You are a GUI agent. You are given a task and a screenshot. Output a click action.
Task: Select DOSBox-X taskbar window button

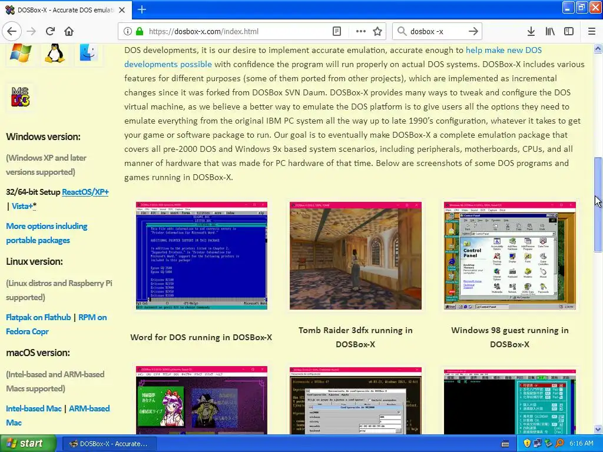(109, 444)
